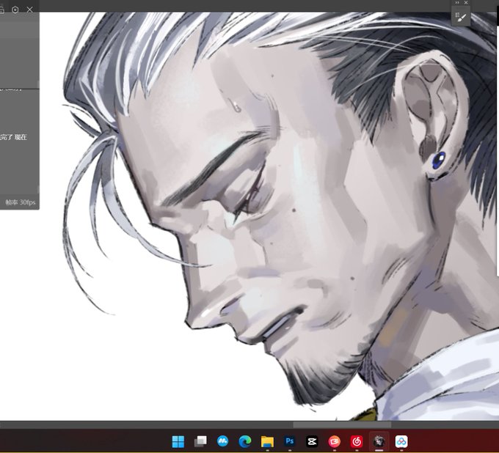Click the horizontal scrollbar thumb below canvas
The height and width of the screenshot is (453, 499).
pos(342,424)
